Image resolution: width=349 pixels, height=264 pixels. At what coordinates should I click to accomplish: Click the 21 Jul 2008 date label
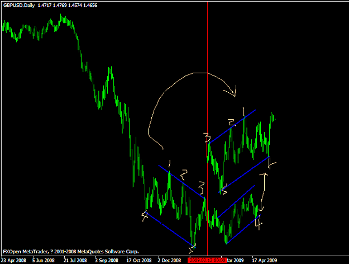click(75, 260)
